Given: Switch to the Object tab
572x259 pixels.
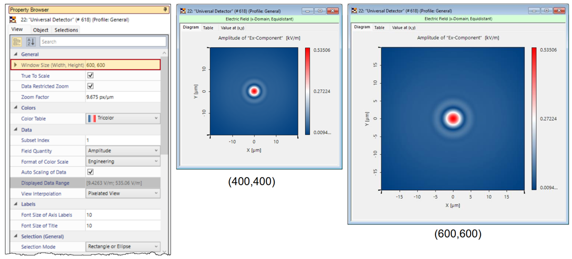Looking at the screenshot, I should click(x=40, y=30).
